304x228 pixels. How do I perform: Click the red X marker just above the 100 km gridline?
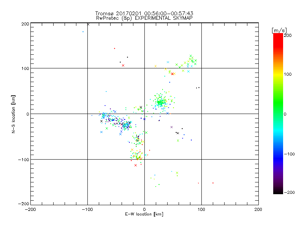123,65
